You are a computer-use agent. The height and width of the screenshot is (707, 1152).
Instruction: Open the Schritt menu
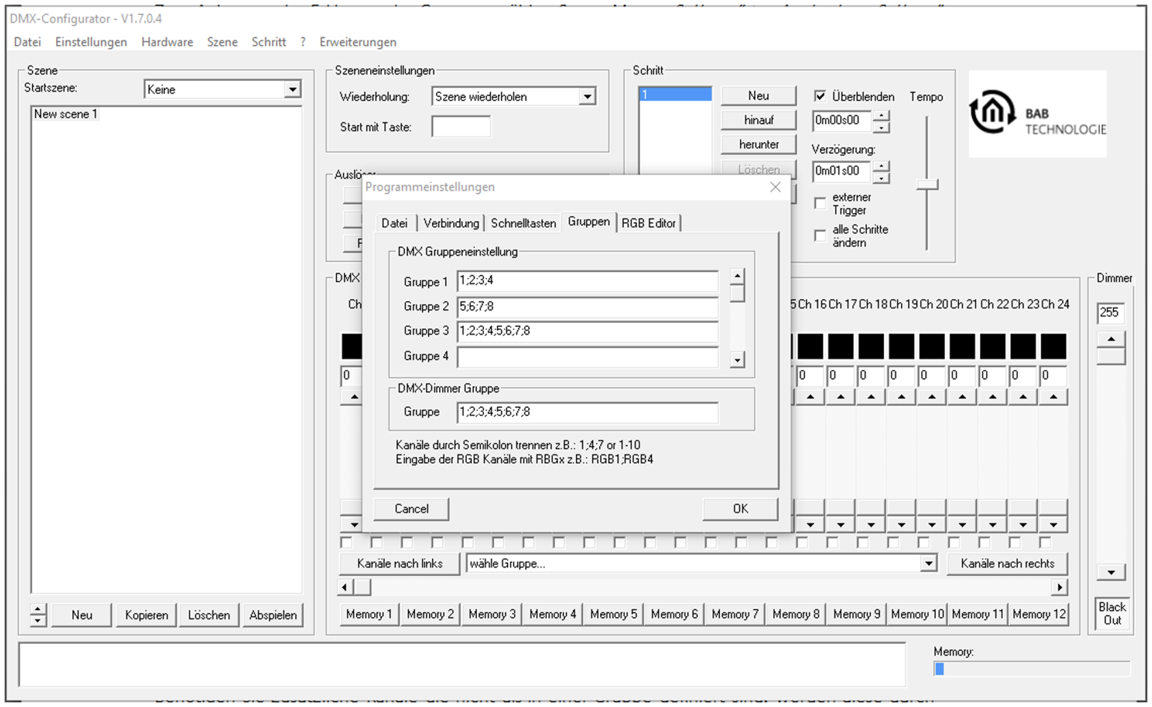(x=268, y=42)
